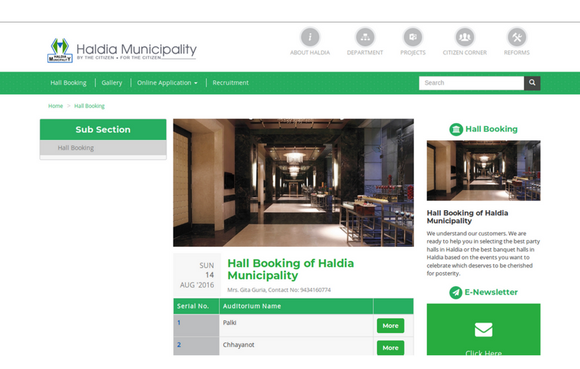580x369 pixels.
Task: Click the Reforms label
Action: (x=517, y=53)
